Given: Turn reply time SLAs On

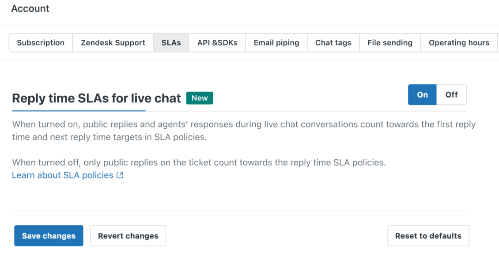Looking at the screenshot, I should coord(422,95).
